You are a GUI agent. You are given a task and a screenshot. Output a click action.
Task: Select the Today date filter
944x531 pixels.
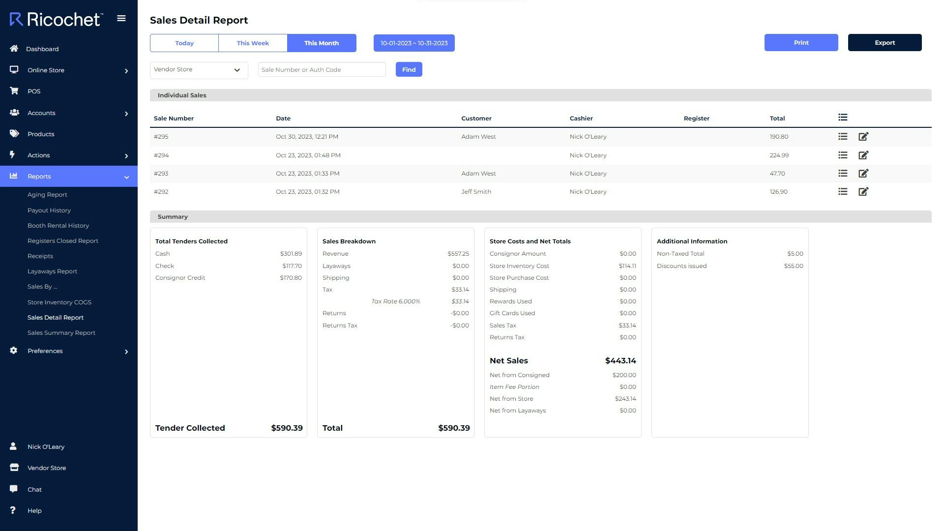click(x=184, y=43)
